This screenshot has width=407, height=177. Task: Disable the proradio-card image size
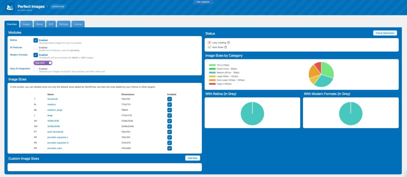169,148
